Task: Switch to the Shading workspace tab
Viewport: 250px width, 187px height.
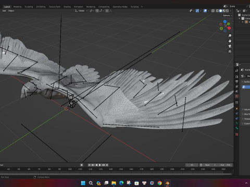Action: 67,7
